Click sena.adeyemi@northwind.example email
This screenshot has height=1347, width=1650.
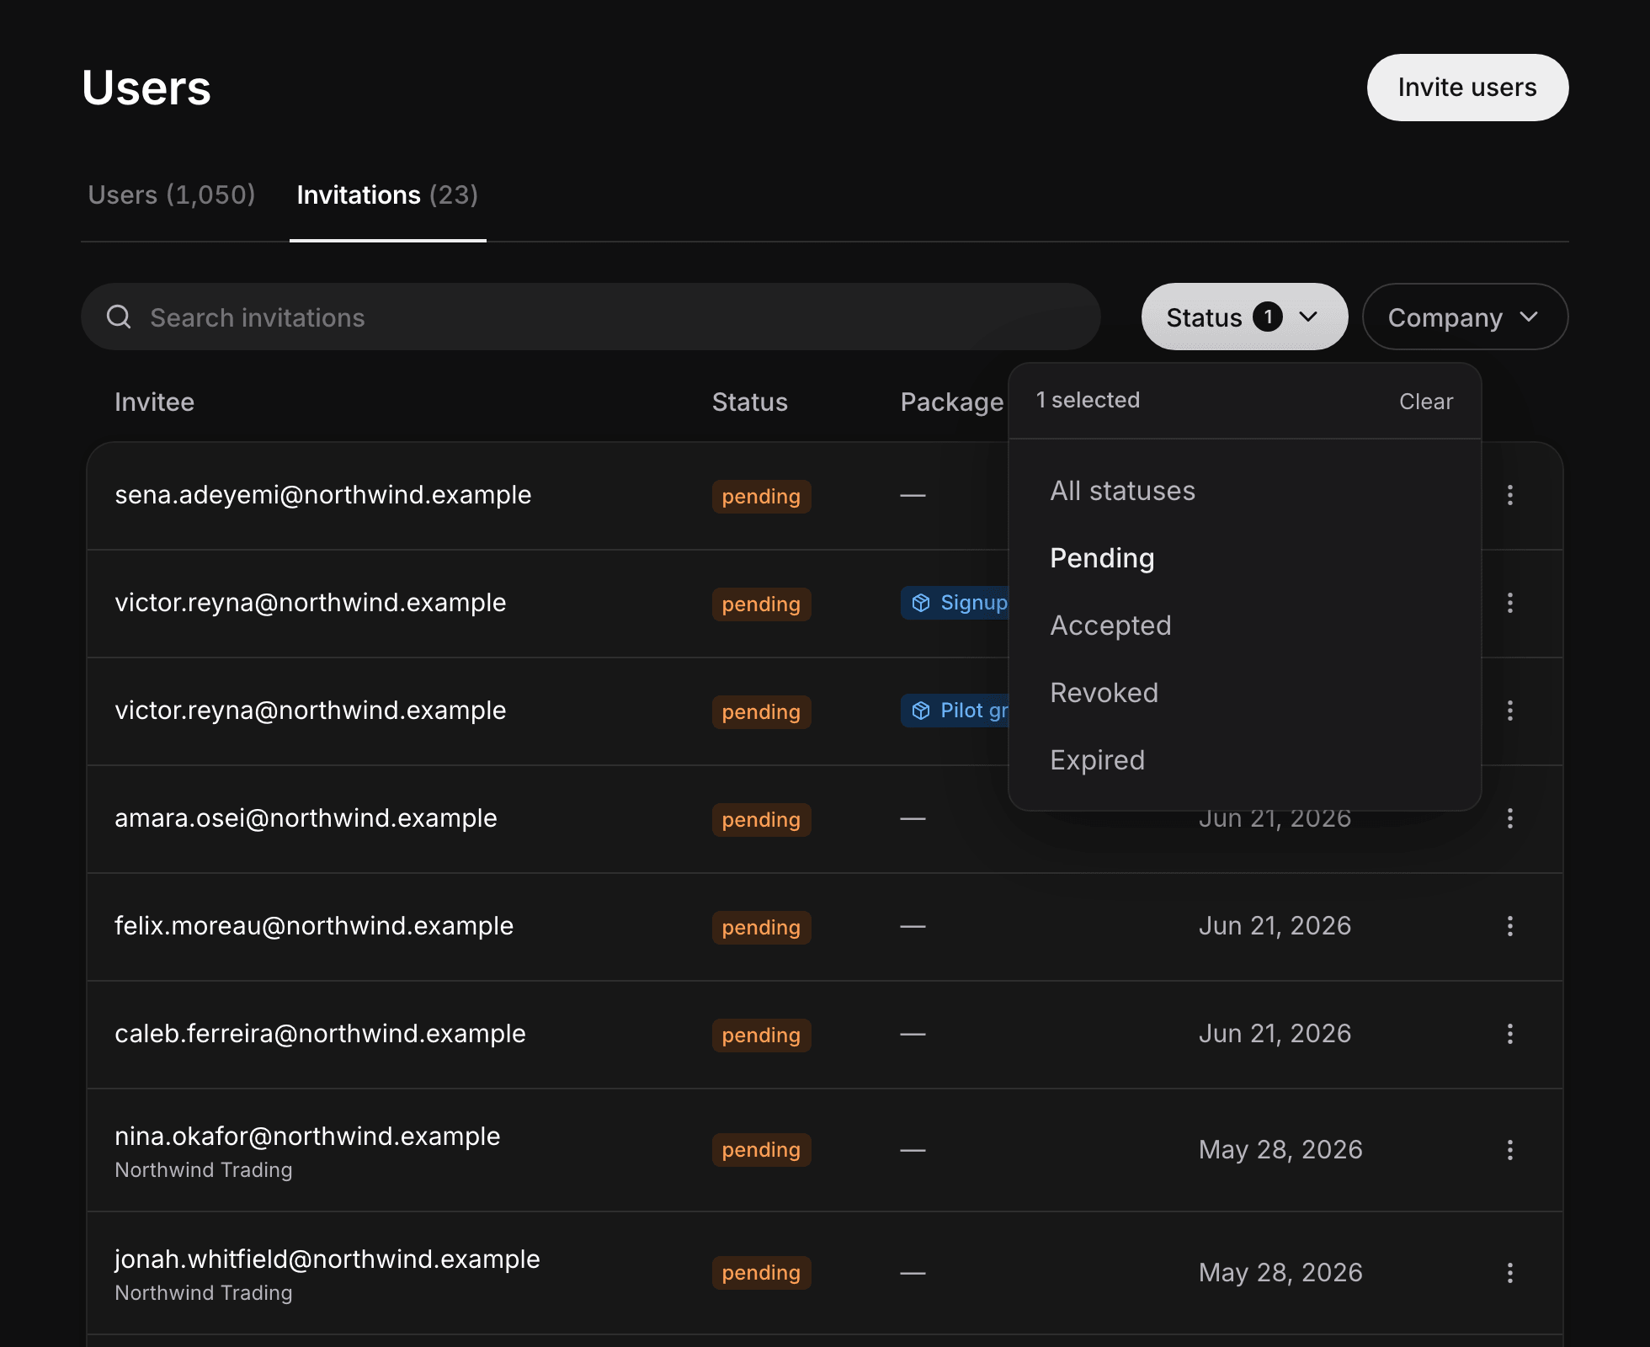pos(323,495)
